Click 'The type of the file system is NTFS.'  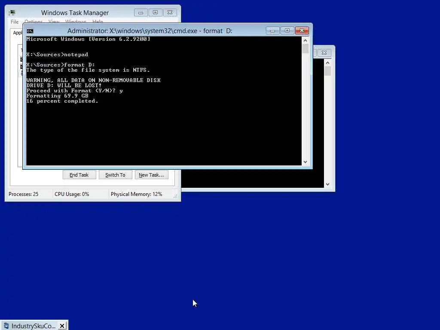pos(88,70)
